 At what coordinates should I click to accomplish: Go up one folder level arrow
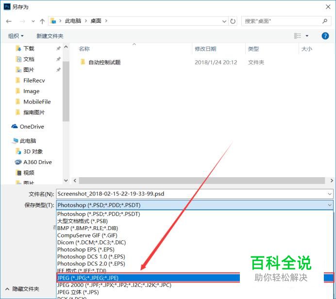coord(42,21)
